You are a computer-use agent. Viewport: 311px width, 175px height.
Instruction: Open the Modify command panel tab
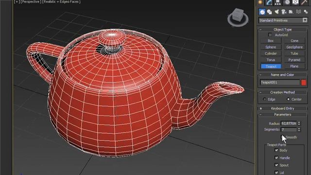269,2
